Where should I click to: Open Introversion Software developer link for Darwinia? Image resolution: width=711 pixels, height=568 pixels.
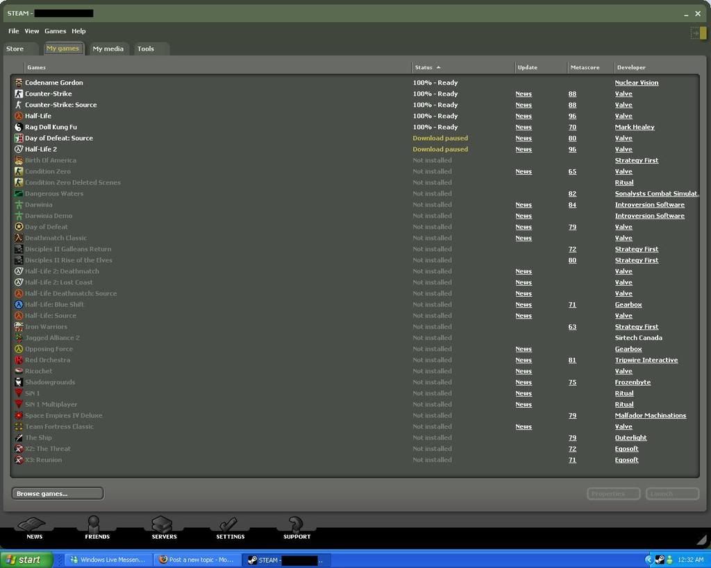coord(649,205)
